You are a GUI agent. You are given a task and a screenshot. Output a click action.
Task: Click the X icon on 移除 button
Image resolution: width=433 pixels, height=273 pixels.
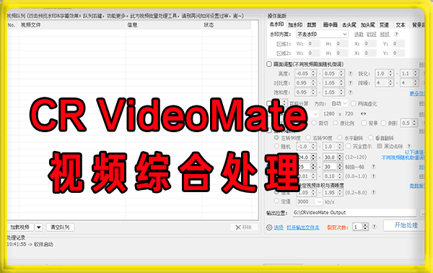pos(238,227)
